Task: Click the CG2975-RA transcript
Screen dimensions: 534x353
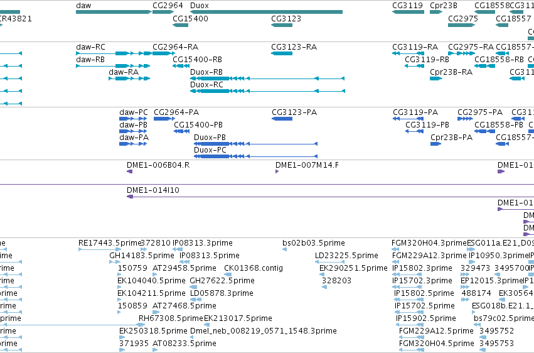Action: pyautogui.click(x=461, y=53)
